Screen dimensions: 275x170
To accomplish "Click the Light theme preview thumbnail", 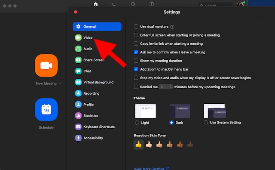I will pyautogui.click(x=145, y=111).
